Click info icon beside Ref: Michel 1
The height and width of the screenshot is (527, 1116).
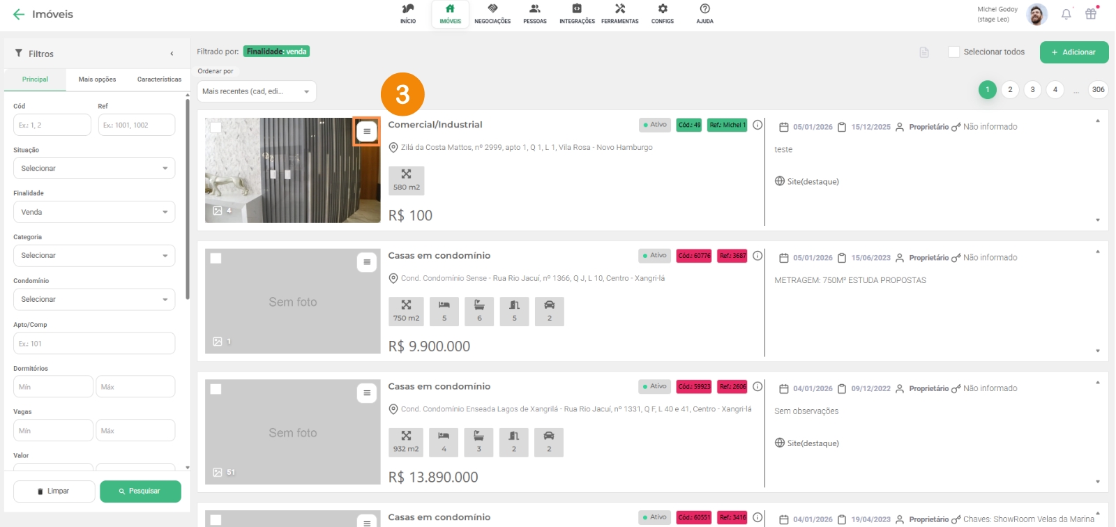pos(757,125)
